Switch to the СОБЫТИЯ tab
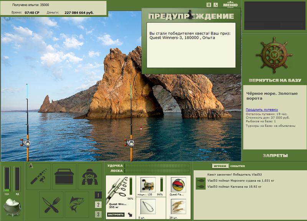 coord(237,166)
